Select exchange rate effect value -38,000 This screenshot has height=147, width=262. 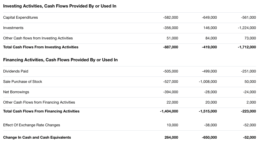(x=210, y=125)
